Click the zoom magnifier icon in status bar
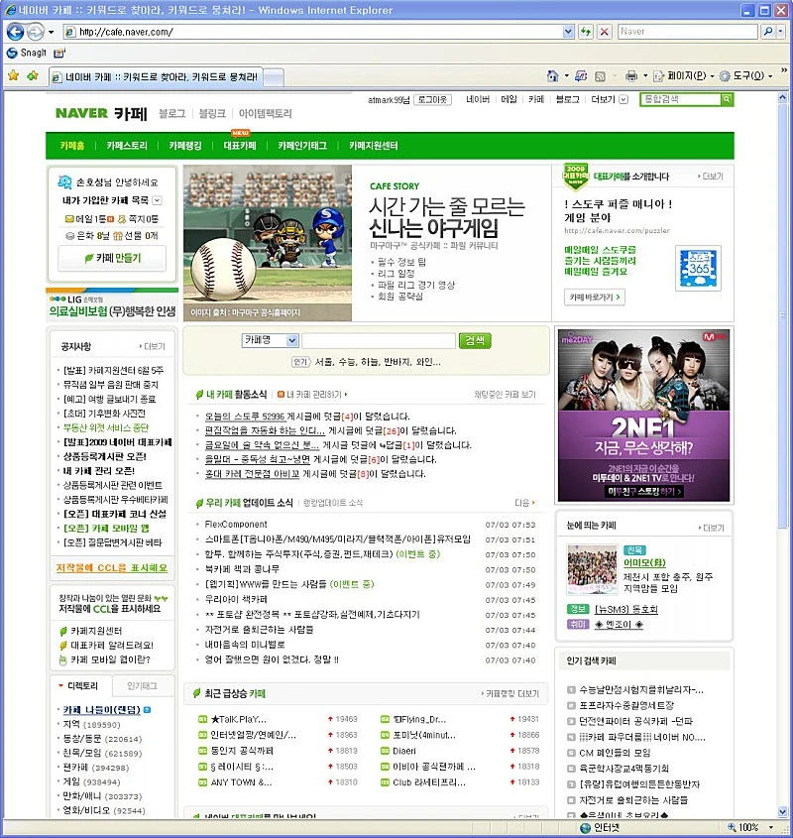The width and height of the screenshot is (793, 838). (732, 827)
